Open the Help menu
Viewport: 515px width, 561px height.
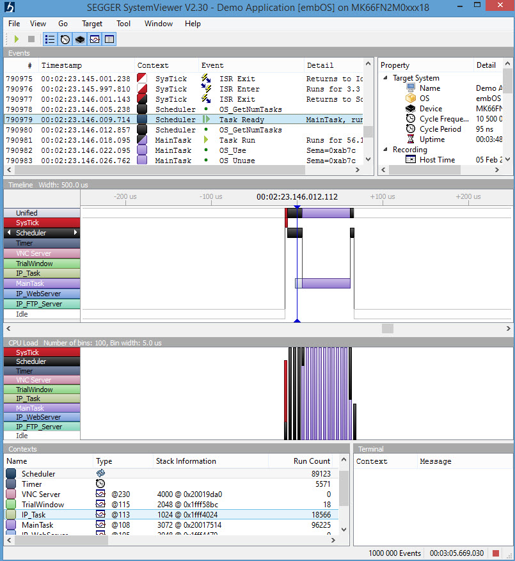(x=193, y=24)
